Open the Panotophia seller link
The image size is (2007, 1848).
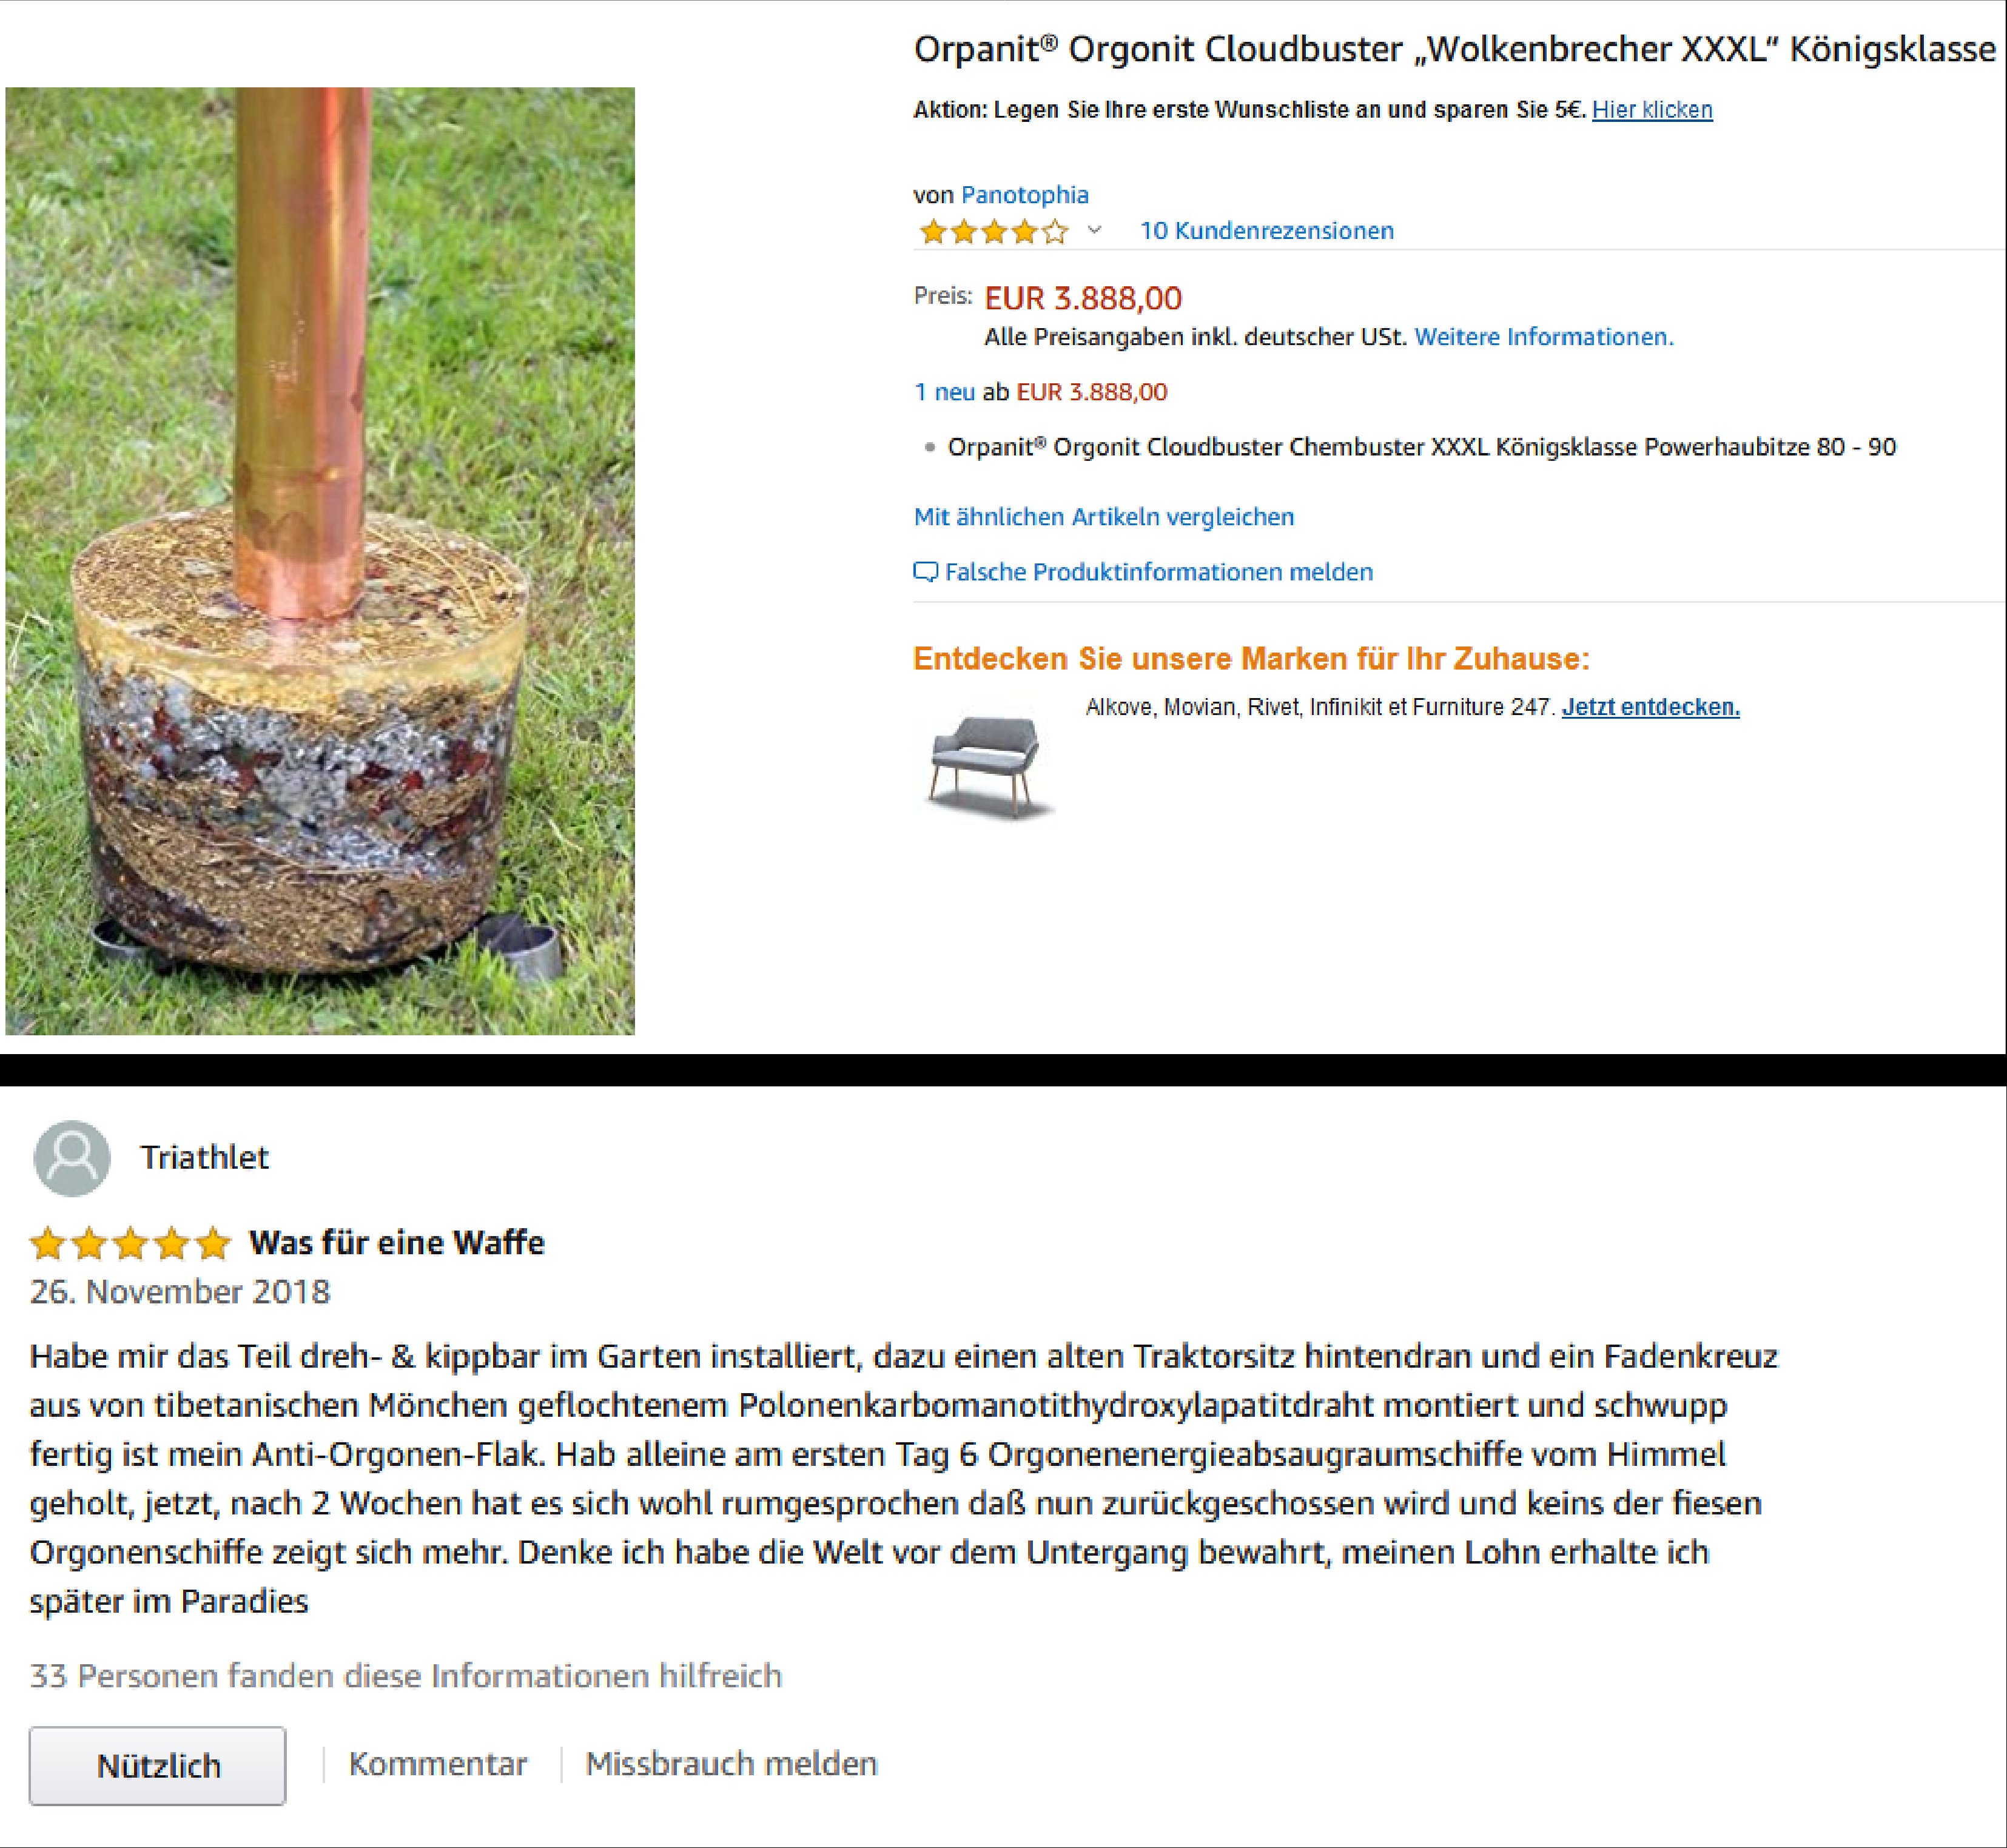point(1025,195)
